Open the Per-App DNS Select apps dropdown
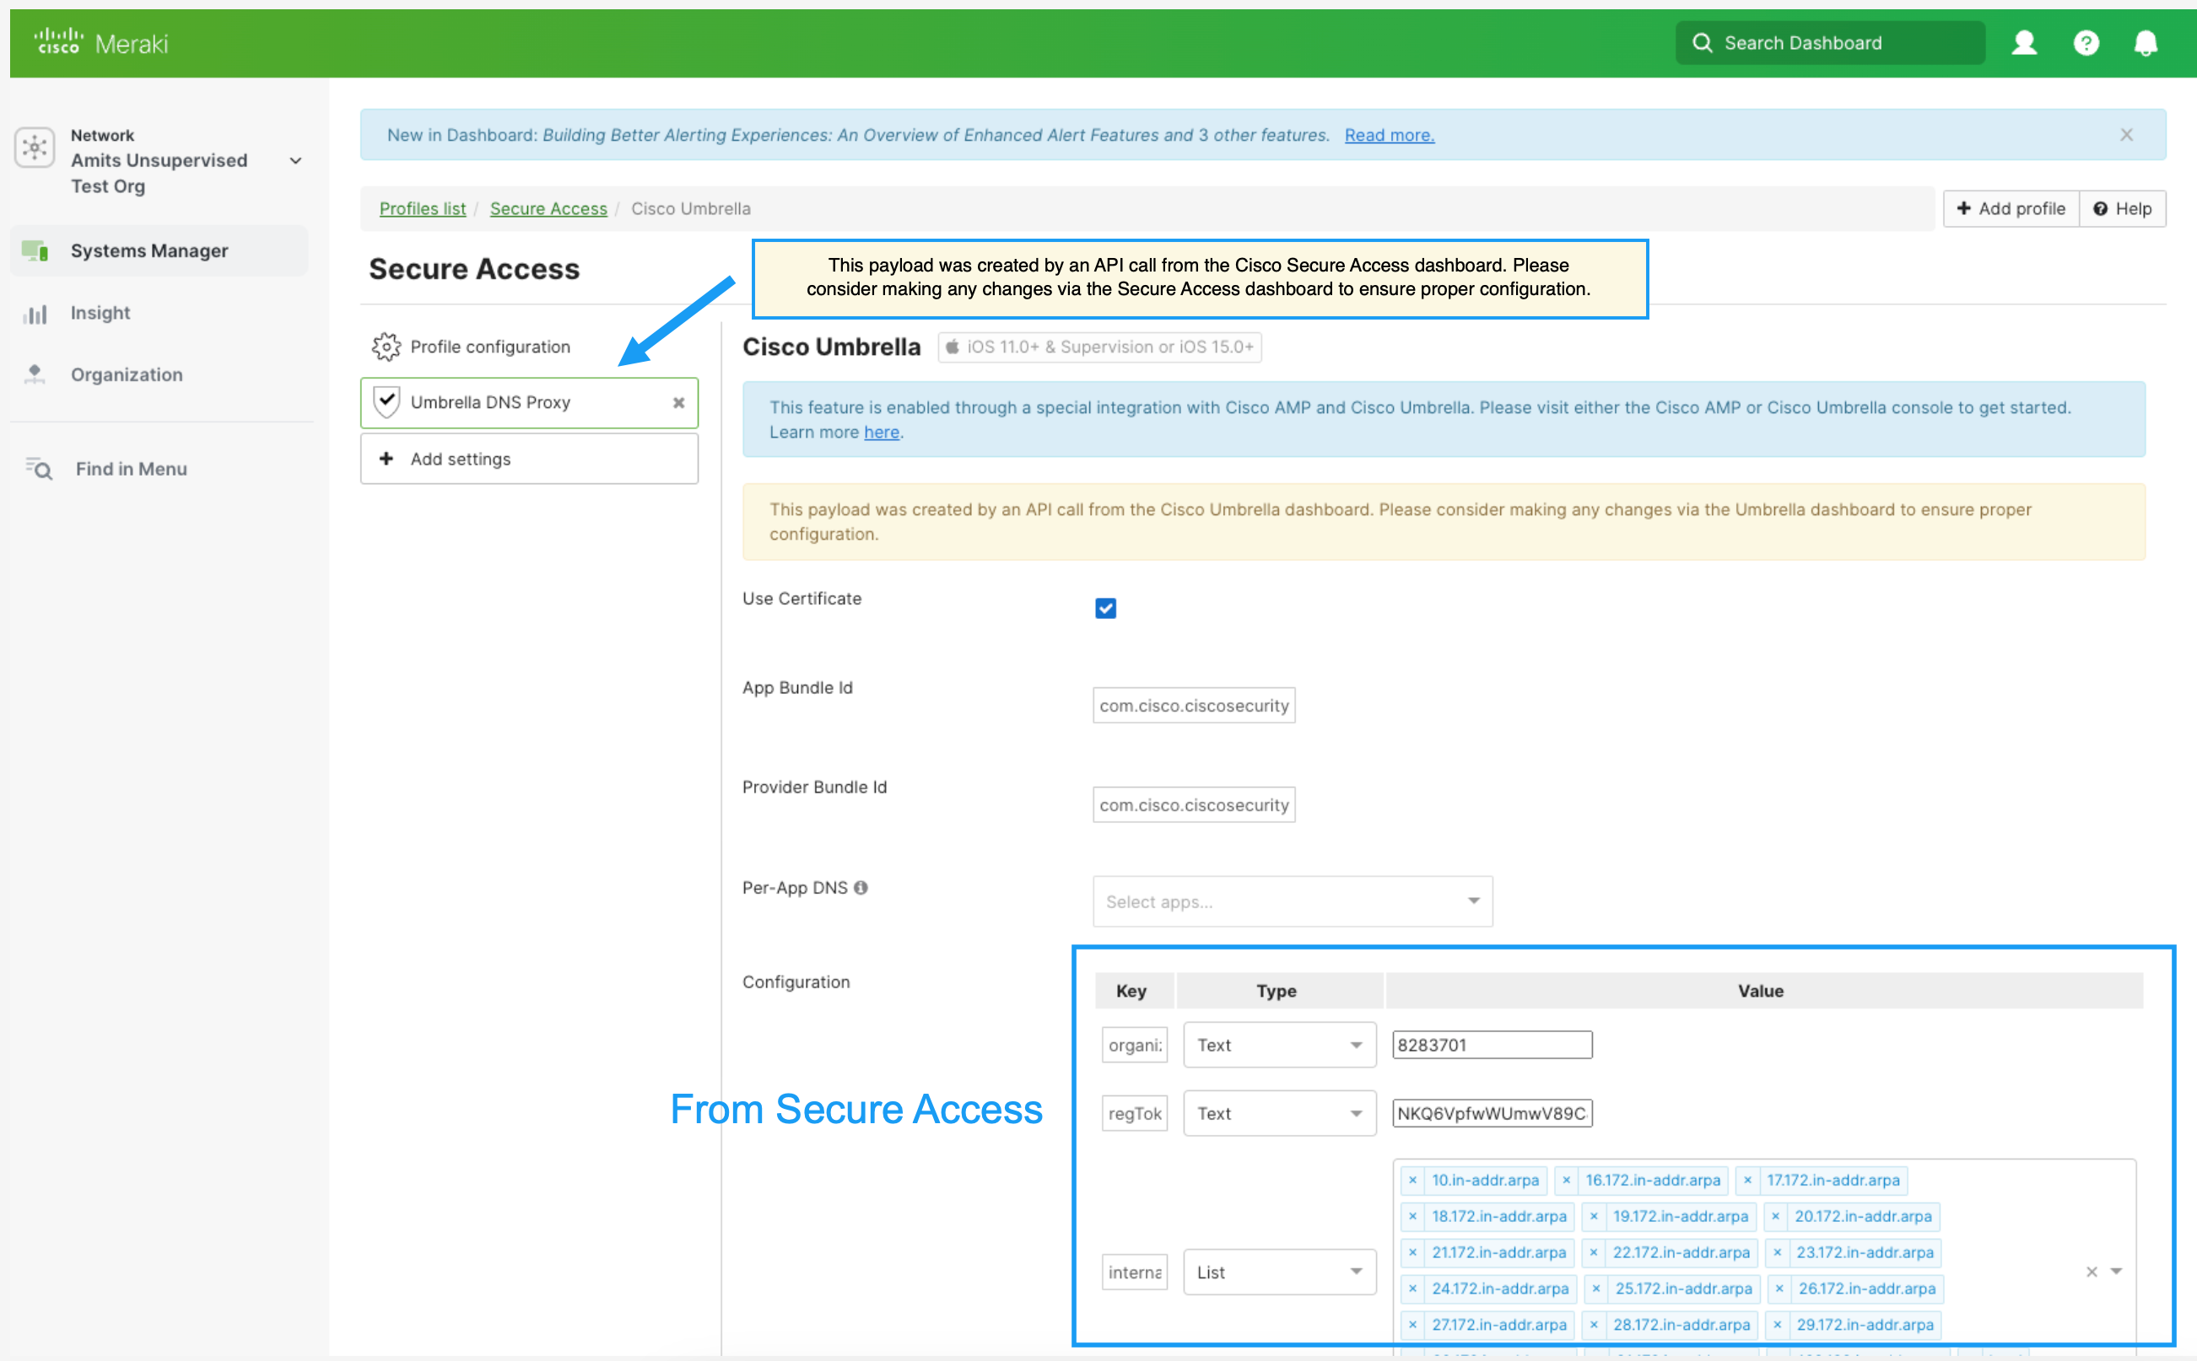This screenshot has height=1361, width=2197. click(x=1292, y=901)
